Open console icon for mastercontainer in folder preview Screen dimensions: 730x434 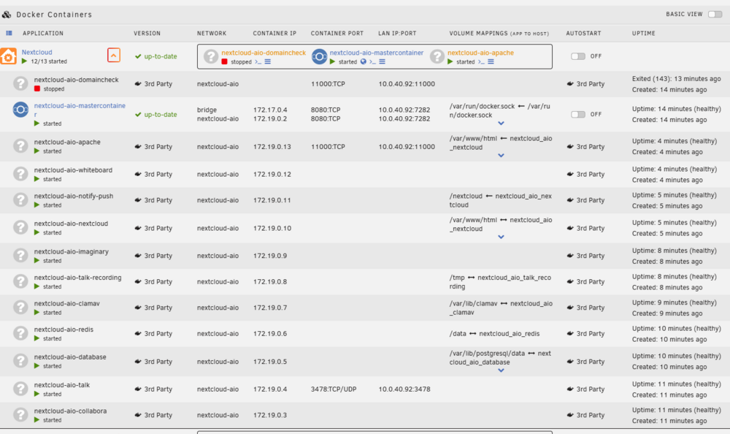[x=372, y=62]
